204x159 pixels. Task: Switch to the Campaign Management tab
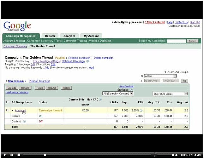[21, 36]
